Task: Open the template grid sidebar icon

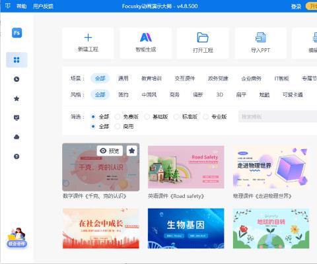Action: click(x=17, y=60)
